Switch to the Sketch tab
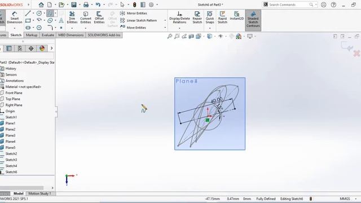The width and height of the screenshot is (361, 203). [16, 35]
